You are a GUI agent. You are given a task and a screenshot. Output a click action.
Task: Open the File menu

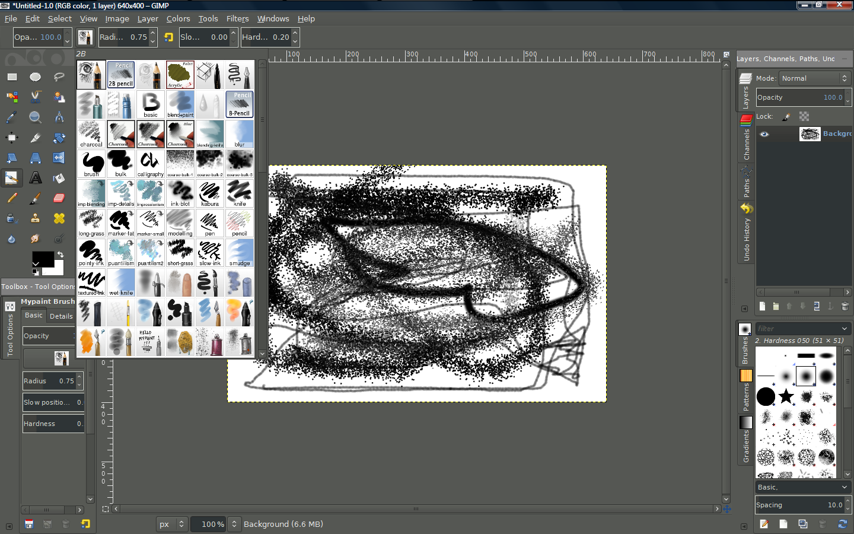(x=11, y=19)
